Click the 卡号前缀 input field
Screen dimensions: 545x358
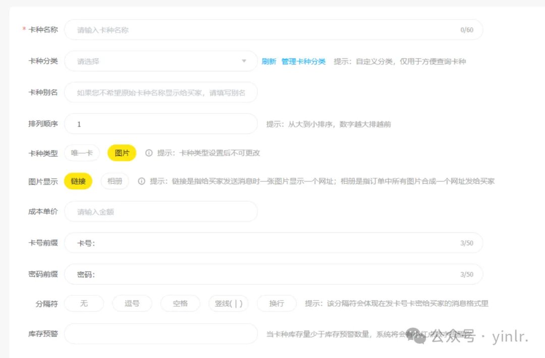tap(274, 243)
